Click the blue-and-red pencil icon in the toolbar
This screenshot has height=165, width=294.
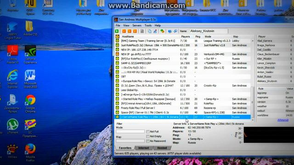(155, 31)
